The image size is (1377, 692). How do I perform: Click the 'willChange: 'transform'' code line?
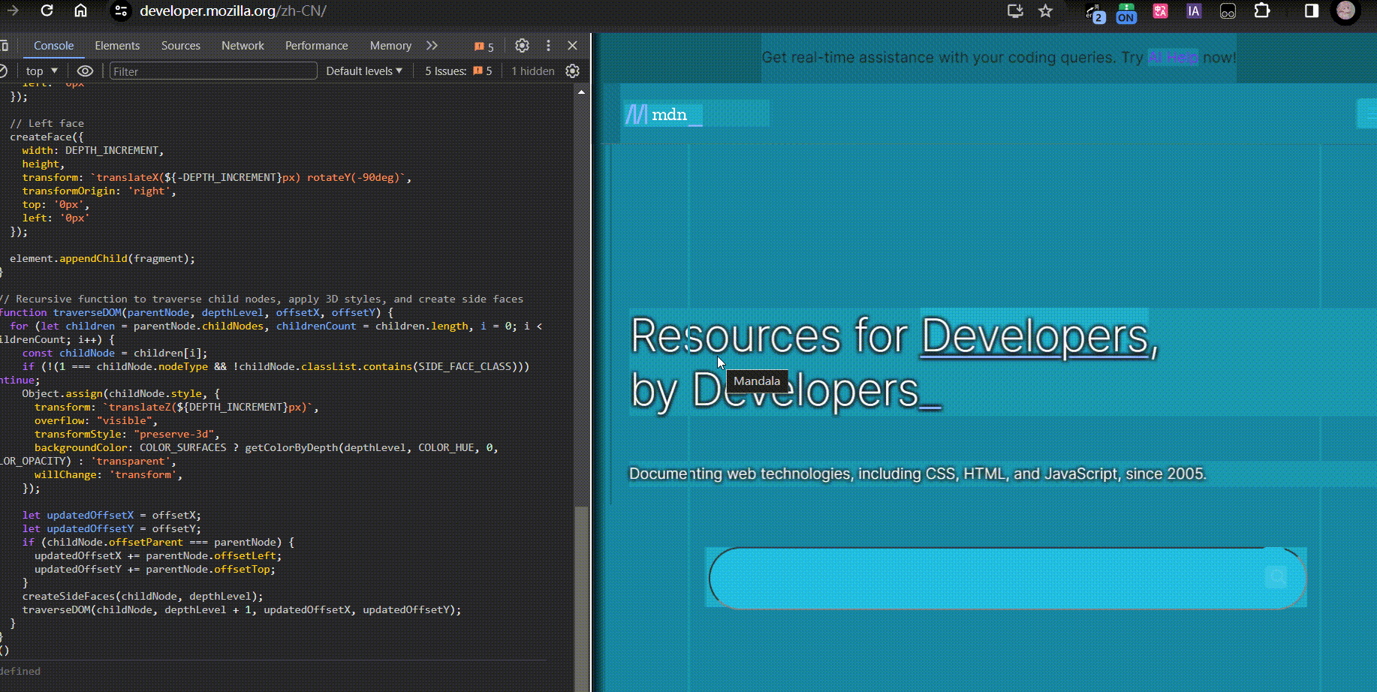[108, 474]
